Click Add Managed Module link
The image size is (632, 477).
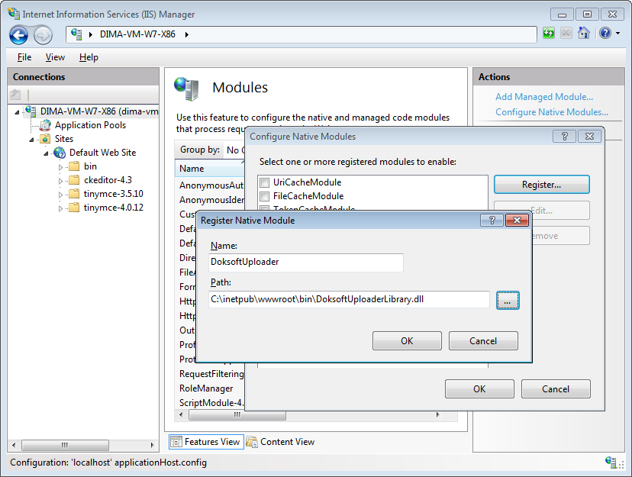543,97
